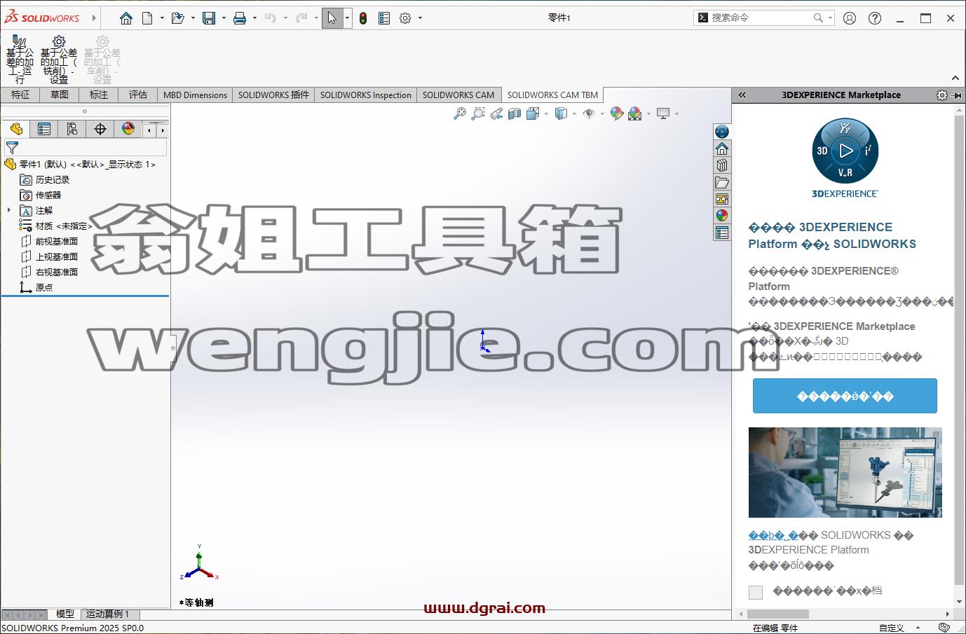
Task: Switch to 特征 tab
Action: [x=20, y=95]
